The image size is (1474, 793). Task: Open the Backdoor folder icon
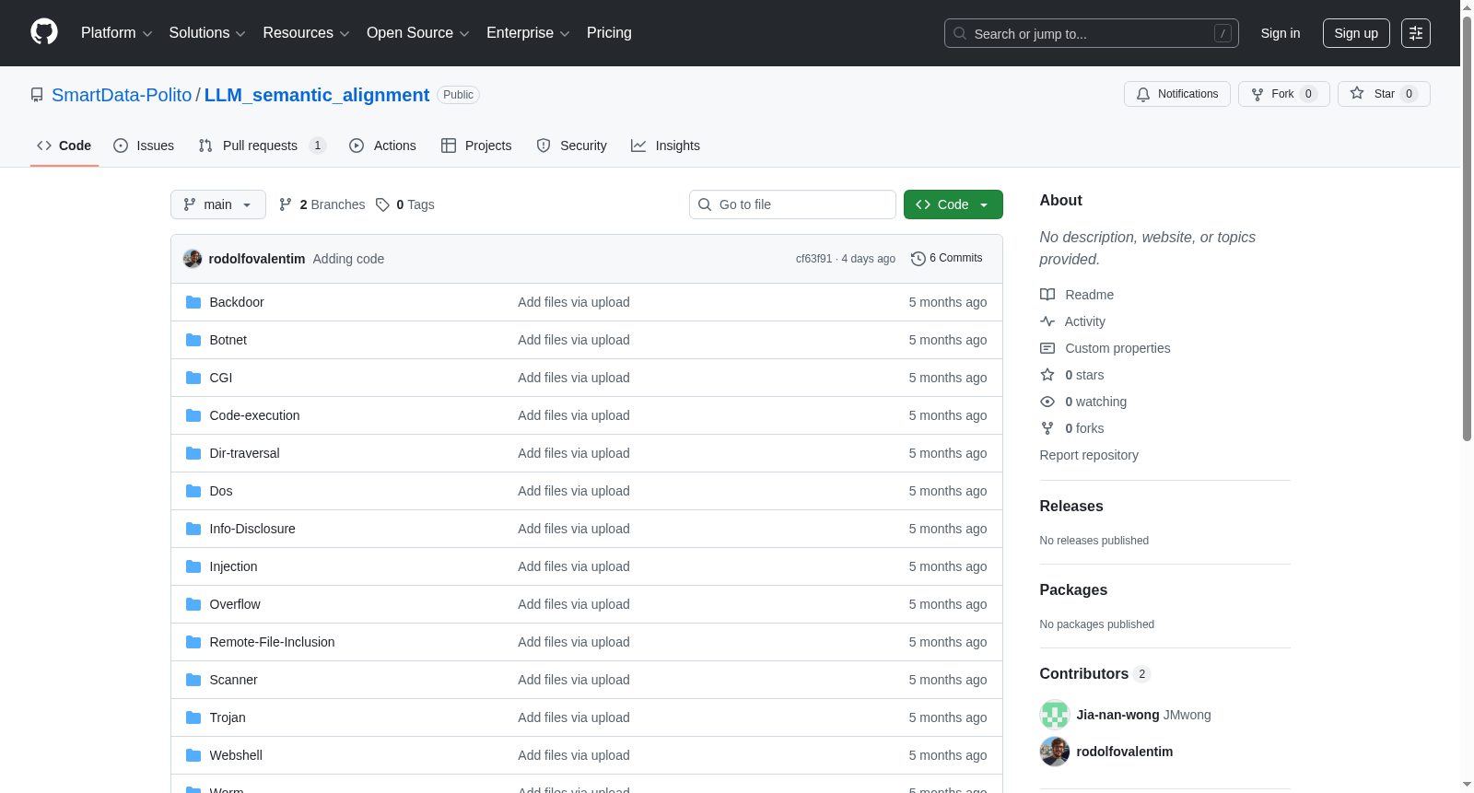pyautogui.click(x=193, y=302)
